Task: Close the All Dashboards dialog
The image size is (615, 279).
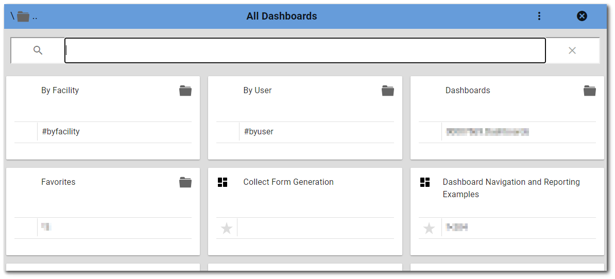Action: 582,16
